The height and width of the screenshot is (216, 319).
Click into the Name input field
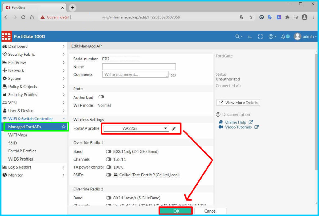(x=139, y=67)
